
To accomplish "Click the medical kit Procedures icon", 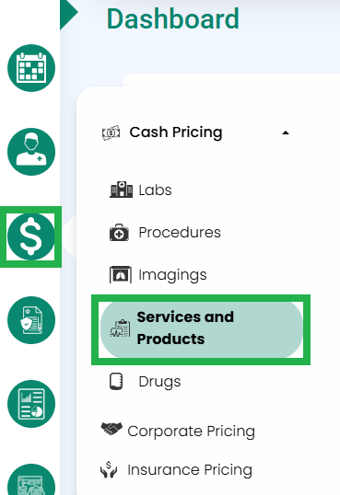I will click(119, 233).
